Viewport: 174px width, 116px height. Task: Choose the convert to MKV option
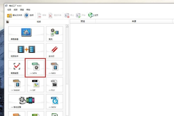(x=55, y=68)
